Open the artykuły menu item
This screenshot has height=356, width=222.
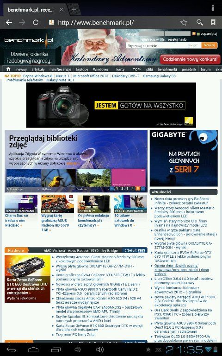coord(38,70)
